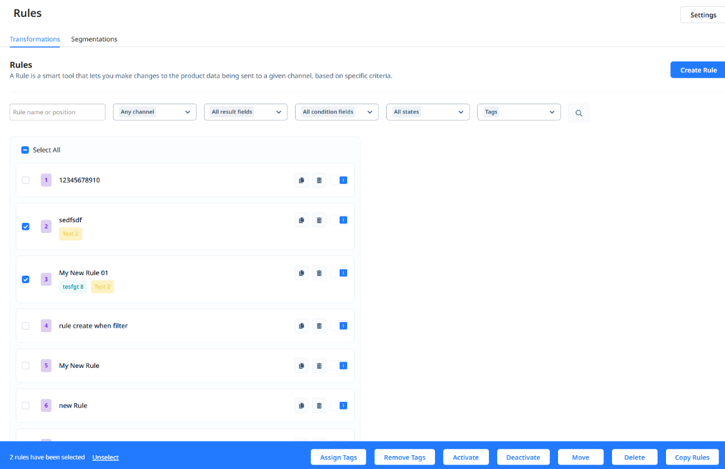The width and height of the screenshot is (725, 469).
Task: Toggle active switch for My New Rule row 5
Action: tap(339, 366)
